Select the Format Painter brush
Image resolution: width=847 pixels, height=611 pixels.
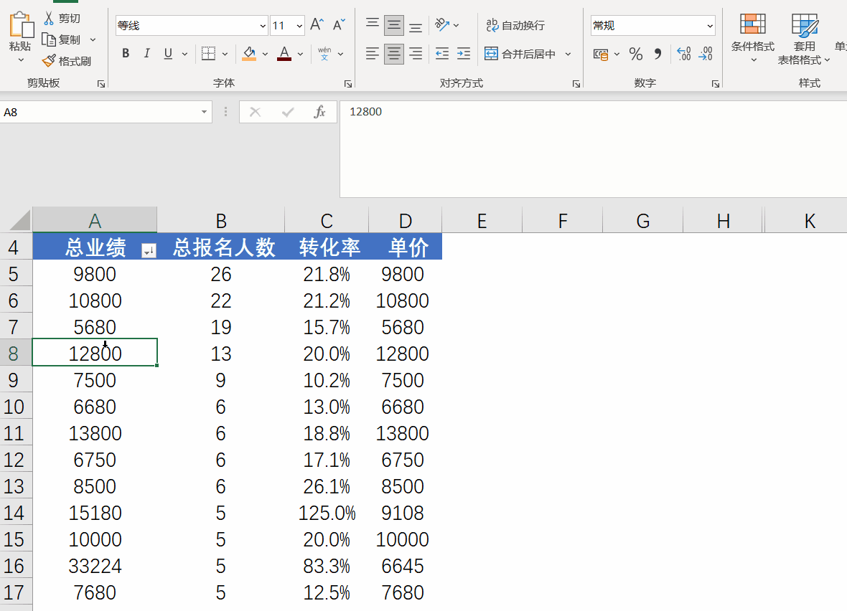click(67, 61)
